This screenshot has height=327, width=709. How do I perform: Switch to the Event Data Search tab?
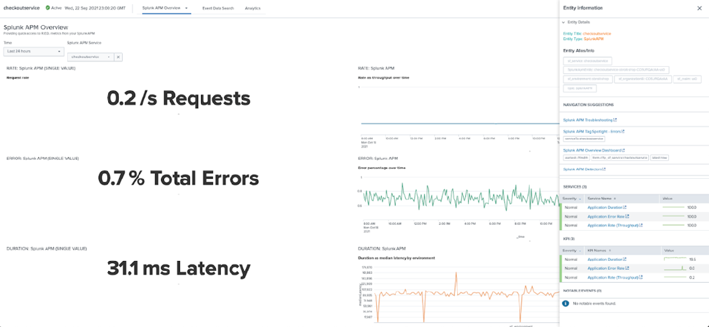tap(217, 9)
